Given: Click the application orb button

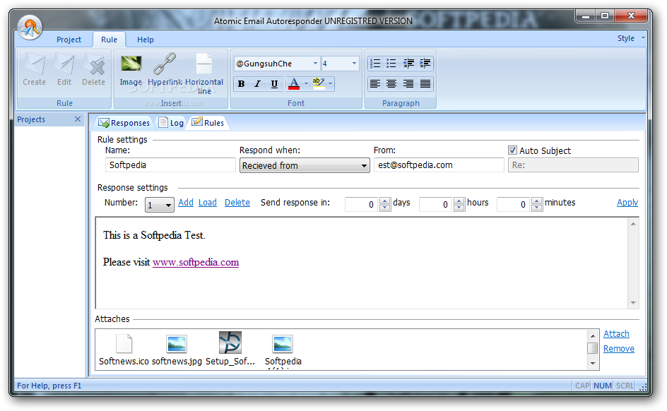Looking at the screenshot, I should (30, 28).
